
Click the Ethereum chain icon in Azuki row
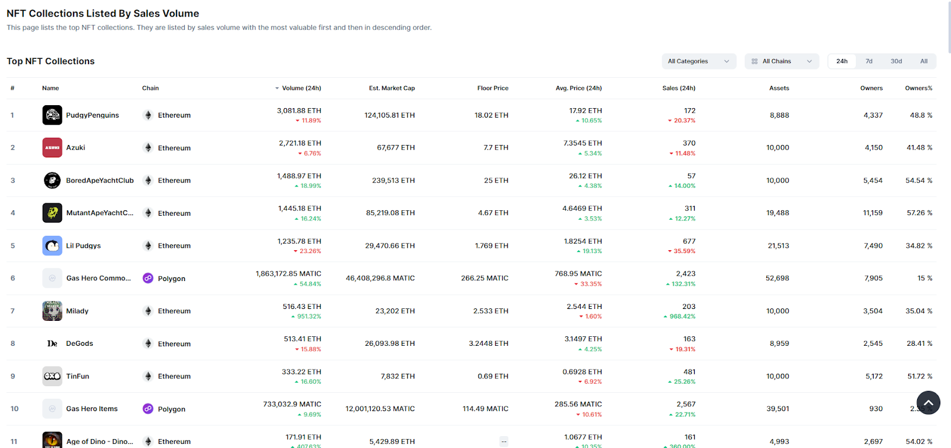tap(148, 147)
